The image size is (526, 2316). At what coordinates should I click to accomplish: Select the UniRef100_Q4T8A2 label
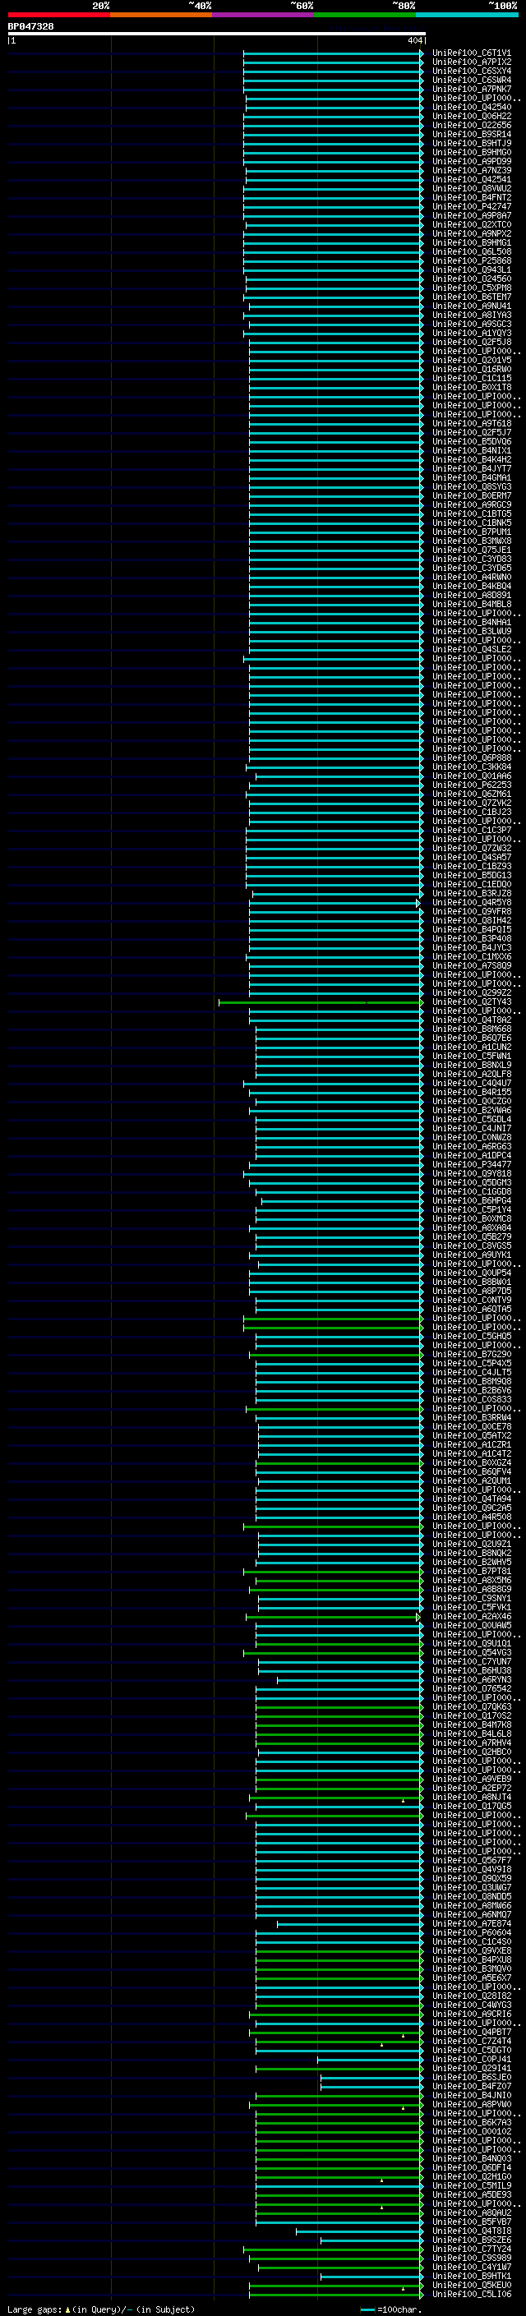472,1020
